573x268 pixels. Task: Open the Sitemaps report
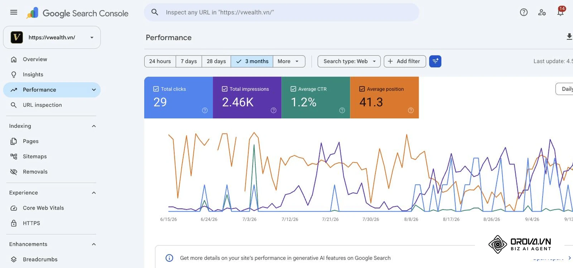point(52,156)
